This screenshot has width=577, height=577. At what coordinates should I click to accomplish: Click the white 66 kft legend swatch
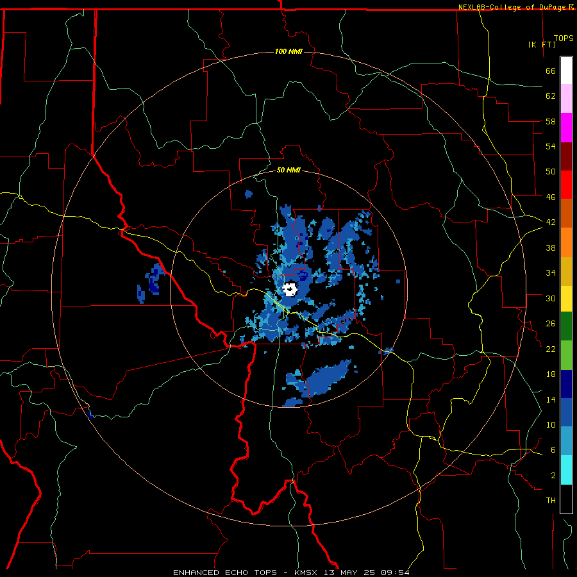tap(566, 71)
